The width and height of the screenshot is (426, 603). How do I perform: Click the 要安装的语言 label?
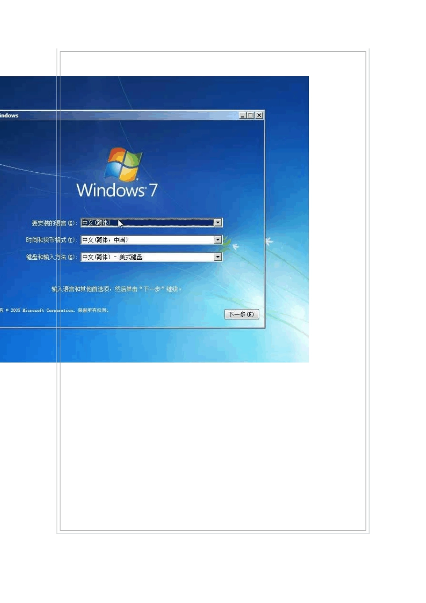[54, 223]
